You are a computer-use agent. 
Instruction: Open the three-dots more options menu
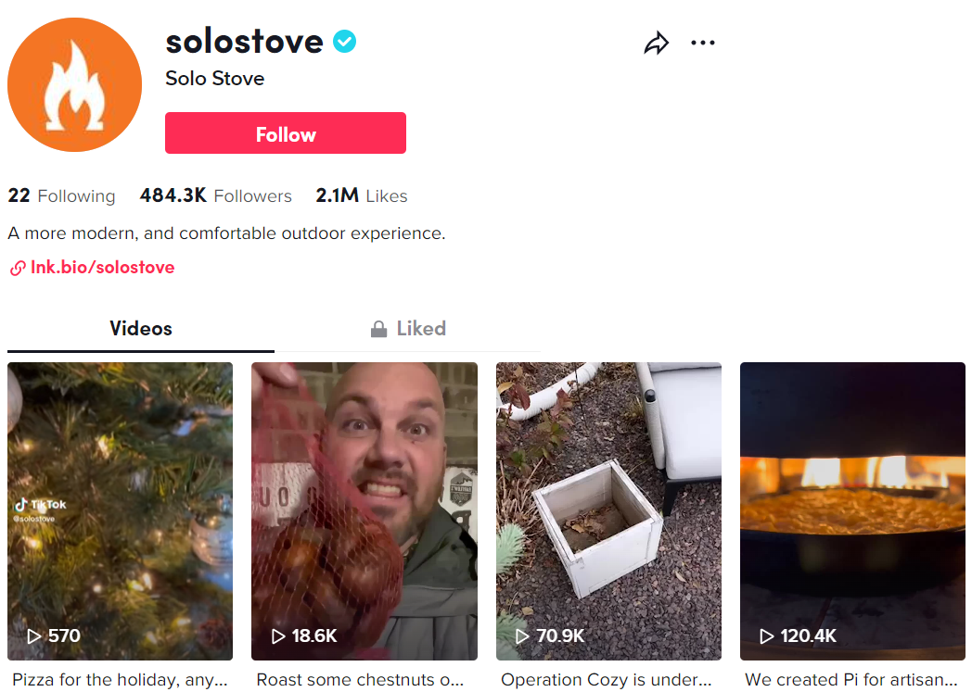[703, 43]
